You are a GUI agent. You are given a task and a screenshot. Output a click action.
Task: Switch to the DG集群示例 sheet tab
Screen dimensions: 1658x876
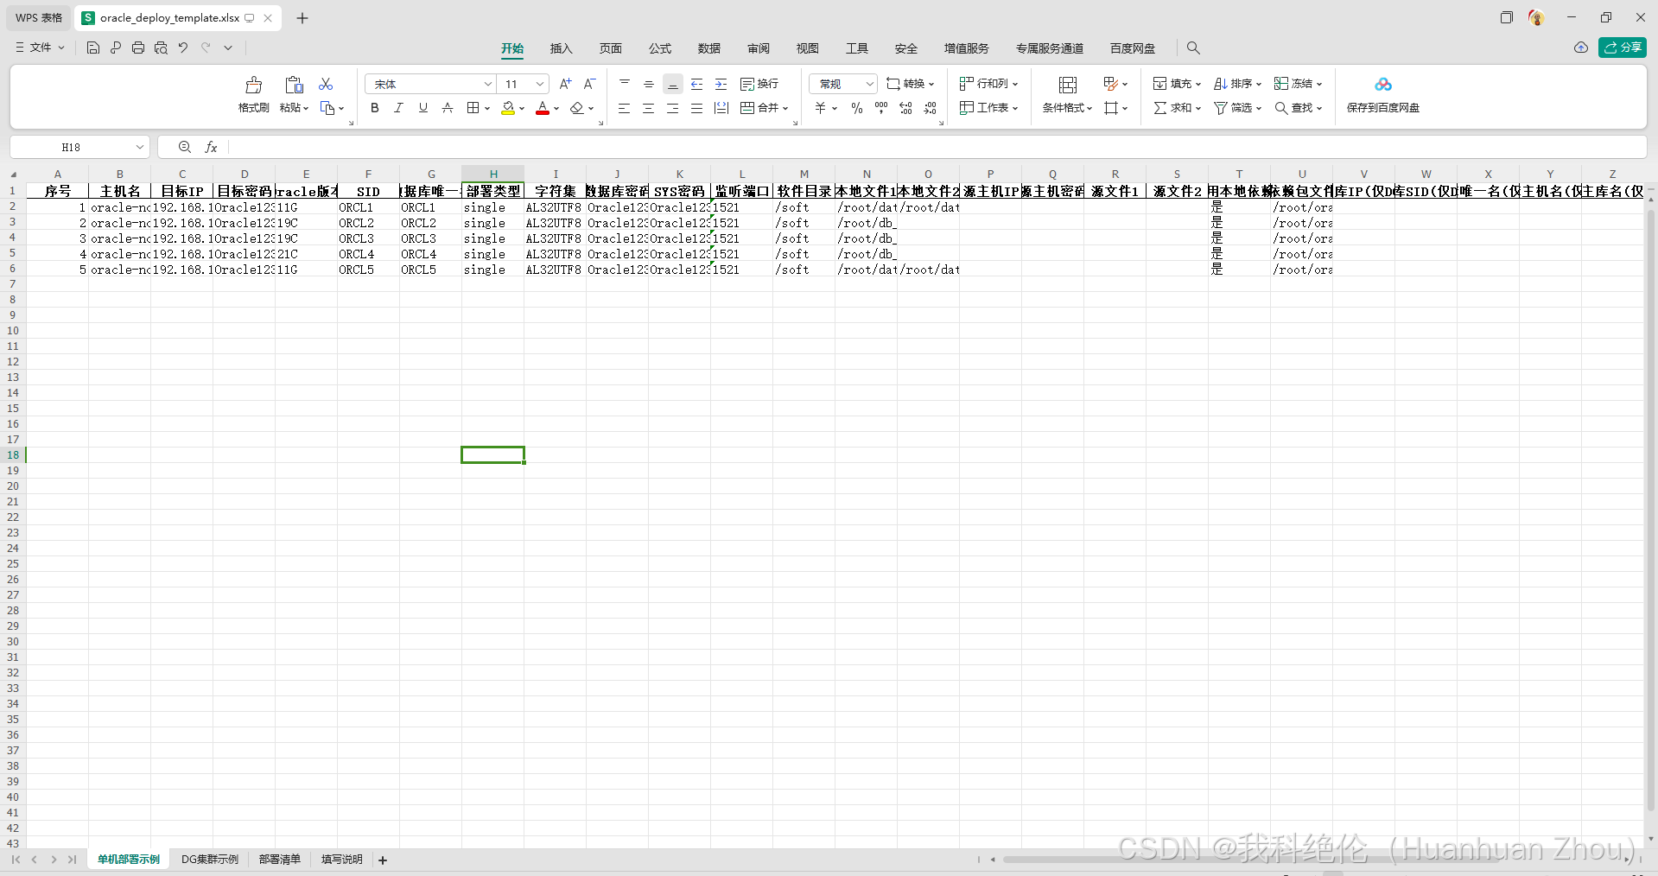(x=210, y=860)
